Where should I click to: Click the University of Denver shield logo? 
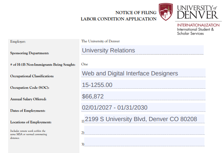166,12
